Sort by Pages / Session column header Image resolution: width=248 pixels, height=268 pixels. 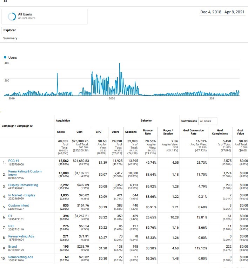click(x=168, y=132)
